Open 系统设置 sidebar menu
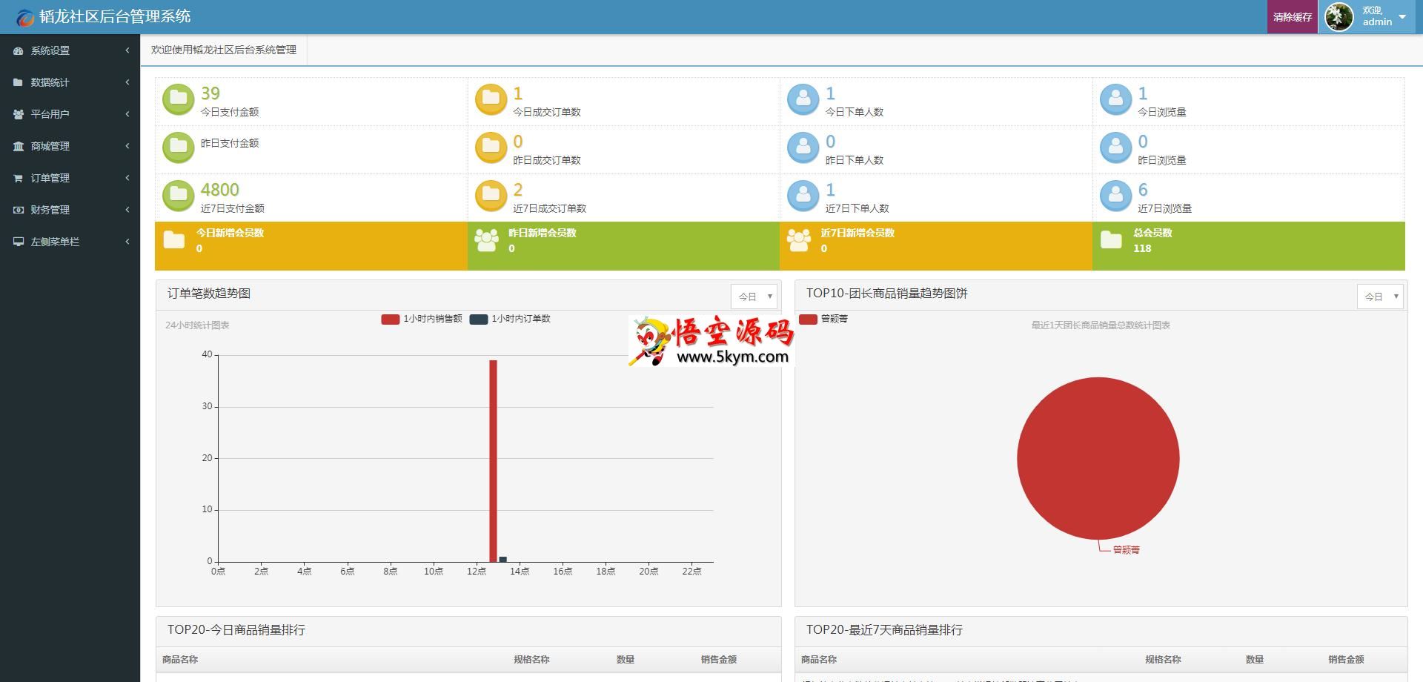This screenshot has width=1423, height=682. pyautogui.click(x=70, y=50)
